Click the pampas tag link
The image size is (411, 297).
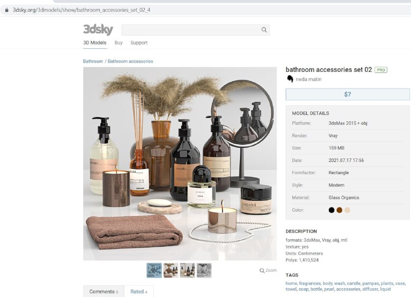pyautogui.click(x=370, y=283)
